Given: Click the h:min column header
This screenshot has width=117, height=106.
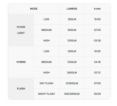Looking at the screenshot, I should [x=97, y=9].
